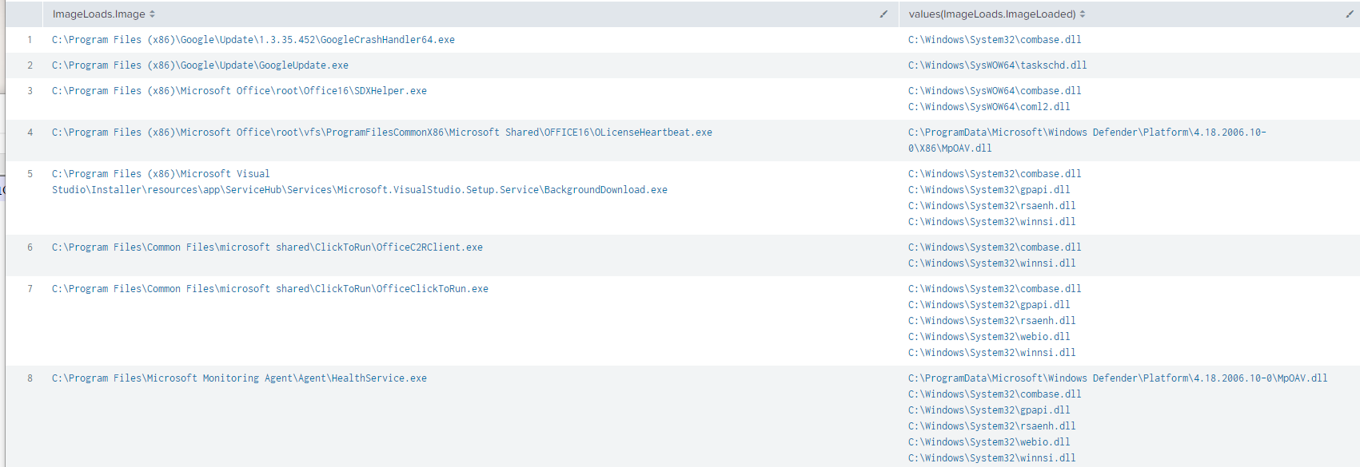Click row number 8 in the table
Screen dimensions: 1360x467
pos(30,378)
